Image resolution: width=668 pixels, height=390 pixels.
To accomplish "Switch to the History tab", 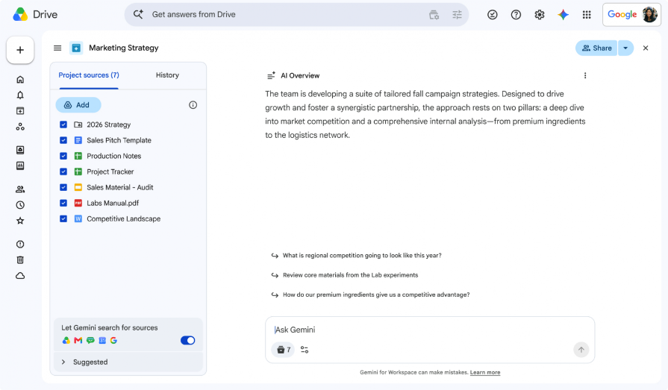I will point(167,75).
